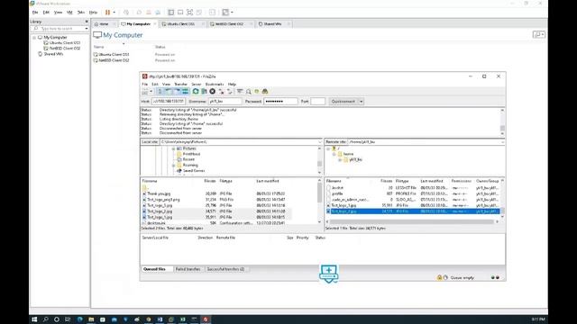The height and width of the screenshot is (324, 577).
Task: Toggle transfer queue display in FileZilla toolbar
Action: coord(185,92)
